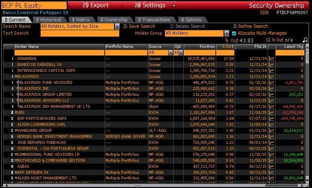
Task: Open chart icon for BLACKROCK FUND ADVISORS row
Action: 271,83
